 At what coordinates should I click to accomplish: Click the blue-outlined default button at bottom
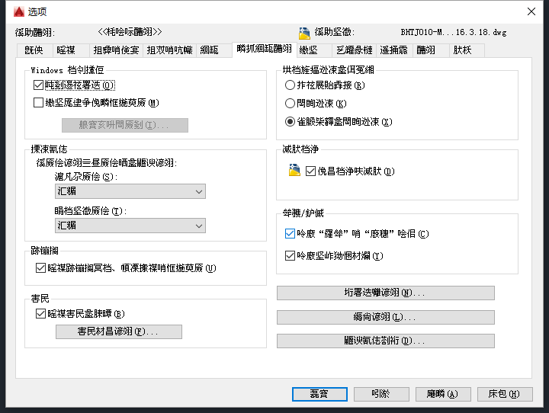click(319, 394)
